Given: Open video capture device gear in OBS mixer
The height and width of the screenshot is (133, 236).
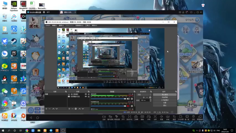Looking at the screenshot, I should 132,106.
